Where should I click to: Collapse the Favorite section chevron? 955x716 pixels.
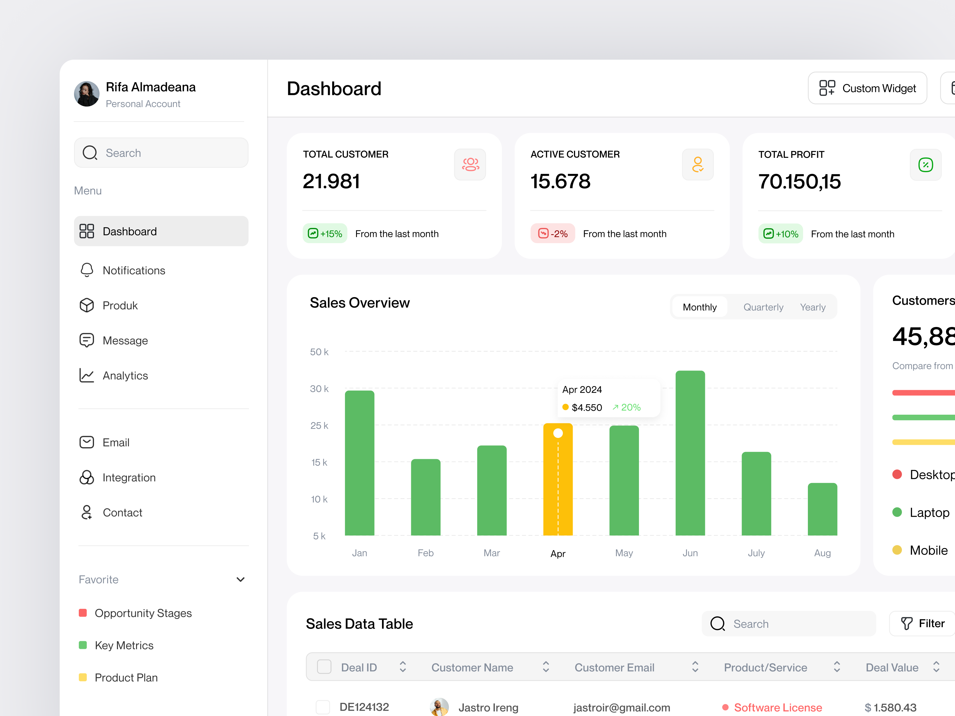[241, 579]
